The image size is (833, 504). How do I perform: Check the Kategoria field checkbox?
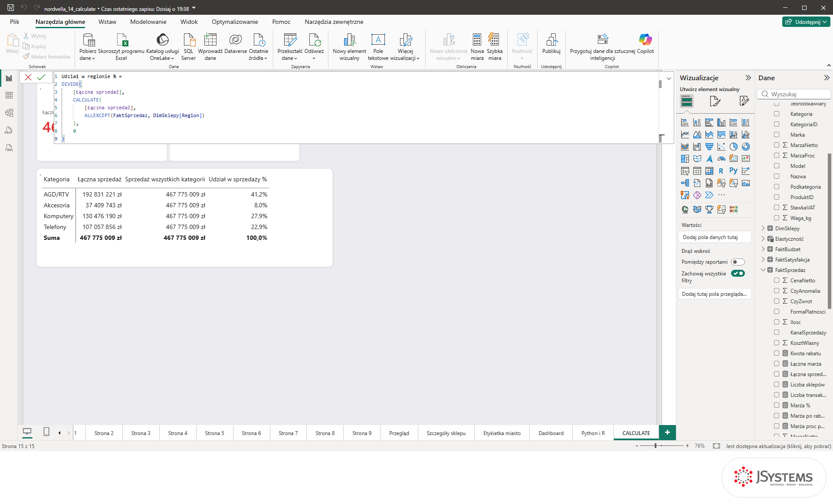pyautogui.click(x=777, y=114)
